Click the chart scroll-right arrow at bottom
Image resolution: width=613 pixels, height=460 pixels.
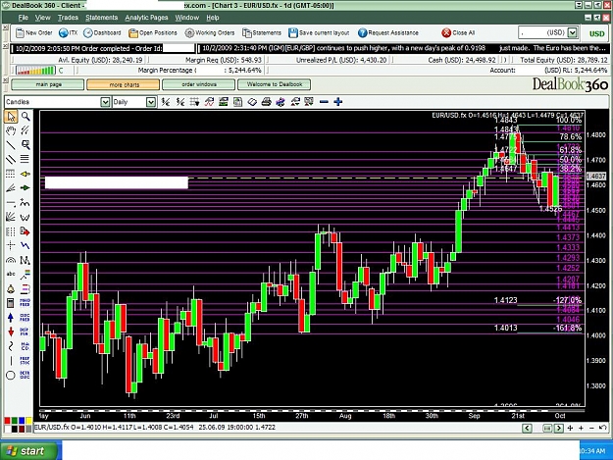pos(559,428)
